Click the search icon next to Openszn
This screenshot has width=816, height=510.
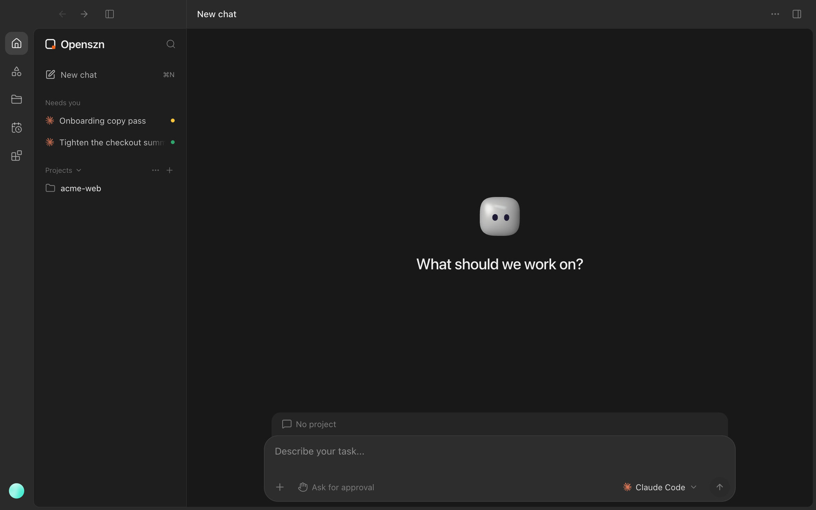[171, 44]
